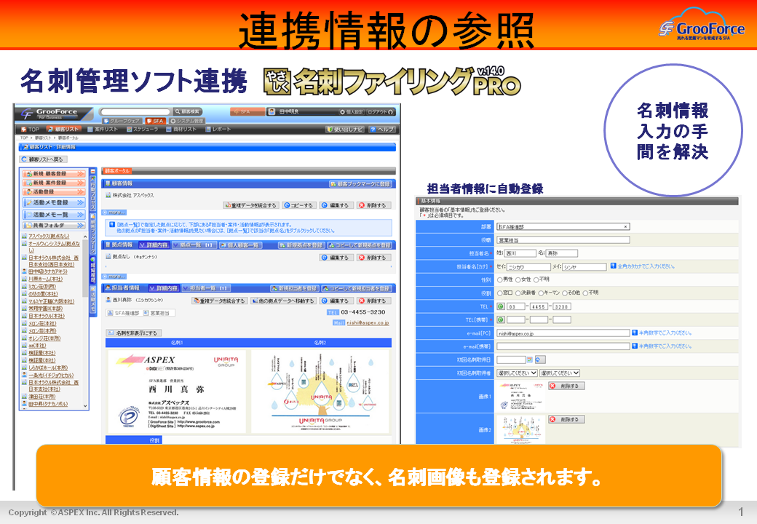Click 顧客ブックマークに登録 button
The image size is (757, 524).
pos(360,184)
